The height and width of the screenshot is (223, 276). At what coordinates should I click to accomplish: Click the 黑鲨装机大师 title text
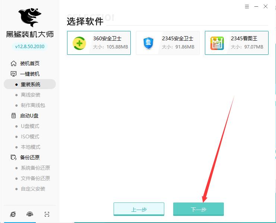point(30,34)
